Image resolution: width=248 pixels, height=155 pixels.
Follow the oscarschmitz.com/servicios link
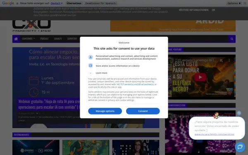click(x=214, y=134)
